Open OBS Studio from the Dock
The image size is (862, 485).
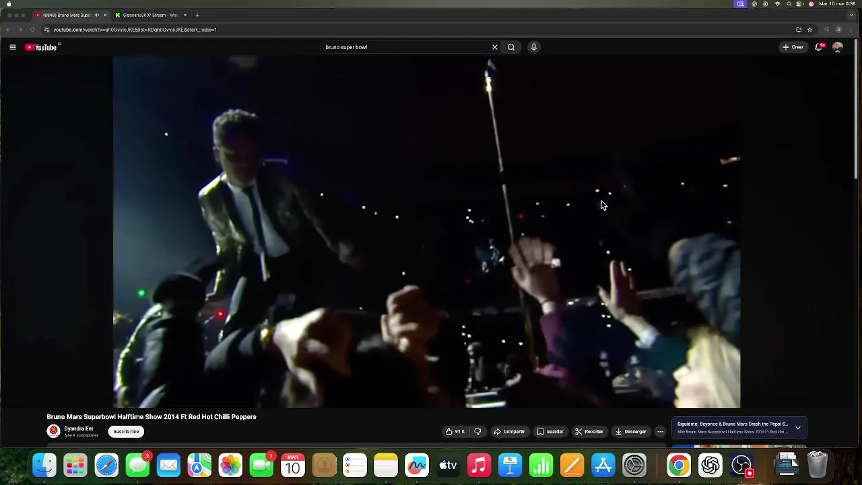click(x=741, y=465)
